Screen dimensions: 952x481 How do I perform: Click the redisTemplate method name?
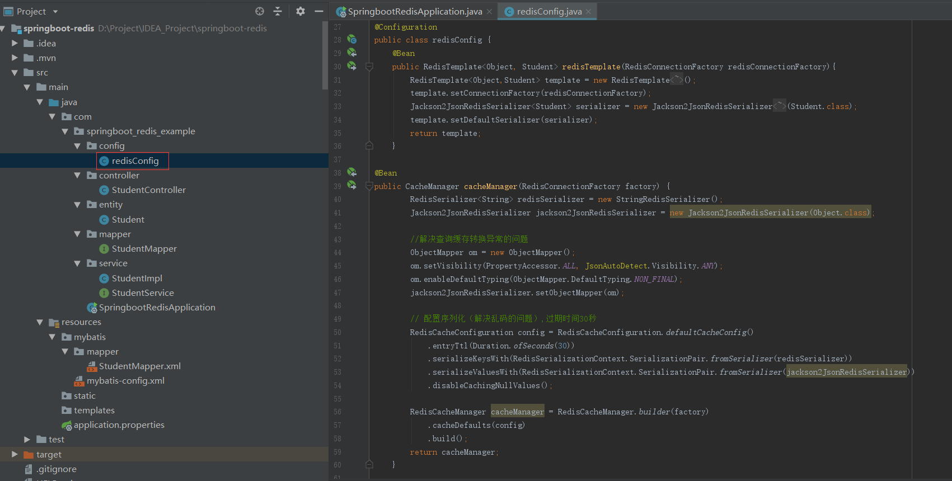click(591, 67)
